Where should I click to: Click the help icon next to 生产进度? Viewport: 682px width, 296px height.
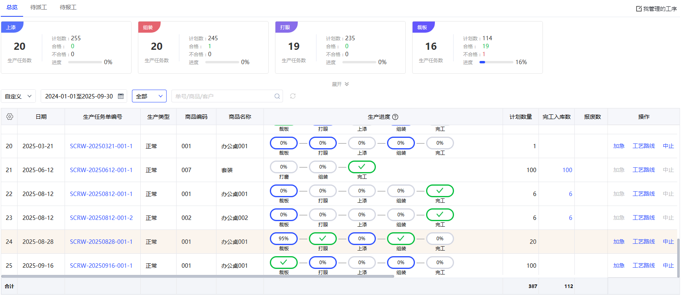[x=395, y=117]
